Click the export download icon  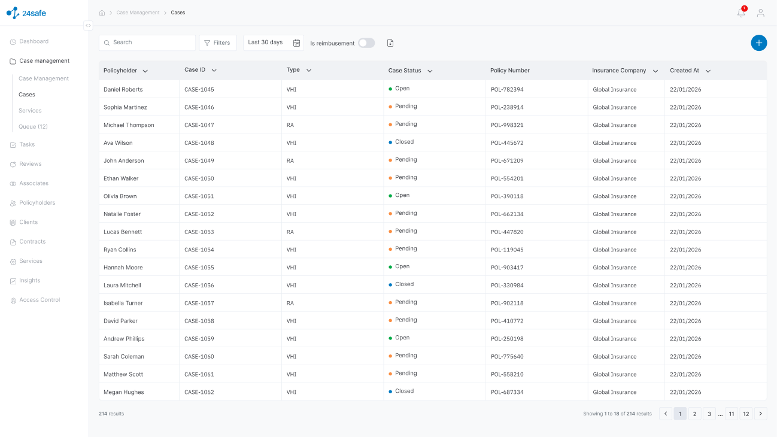click(390, 43)
